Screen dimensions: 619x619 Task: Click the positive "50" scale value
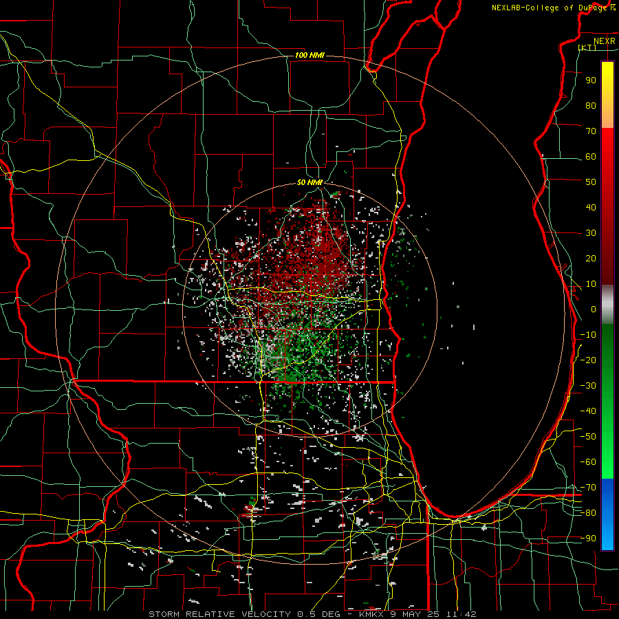(x=591, y=182)
